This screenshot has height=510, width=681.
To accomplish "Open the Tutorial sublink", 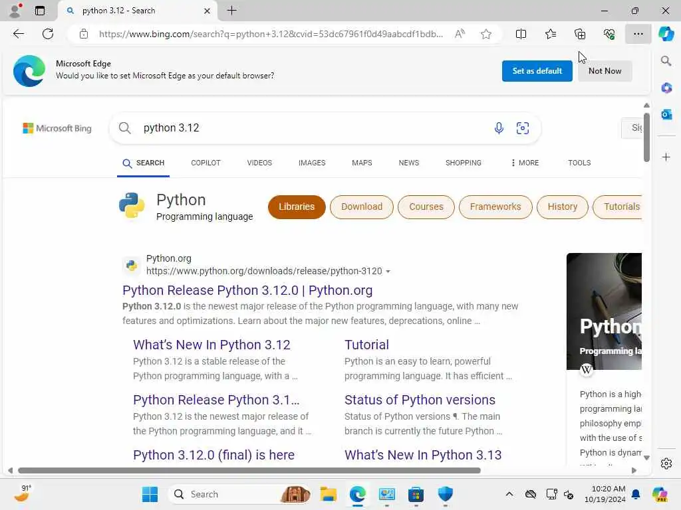I will (366, 345).
